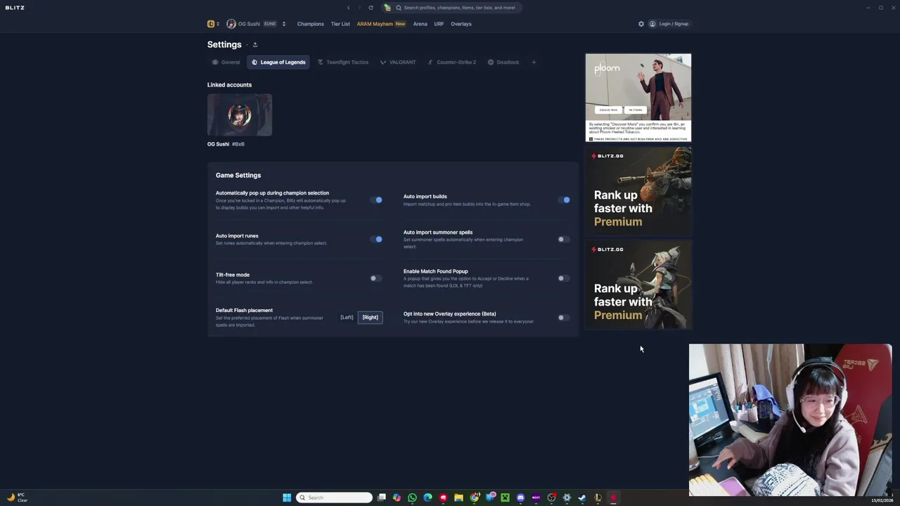
Task: Disable Auto import runes
Action: [376, 239]
